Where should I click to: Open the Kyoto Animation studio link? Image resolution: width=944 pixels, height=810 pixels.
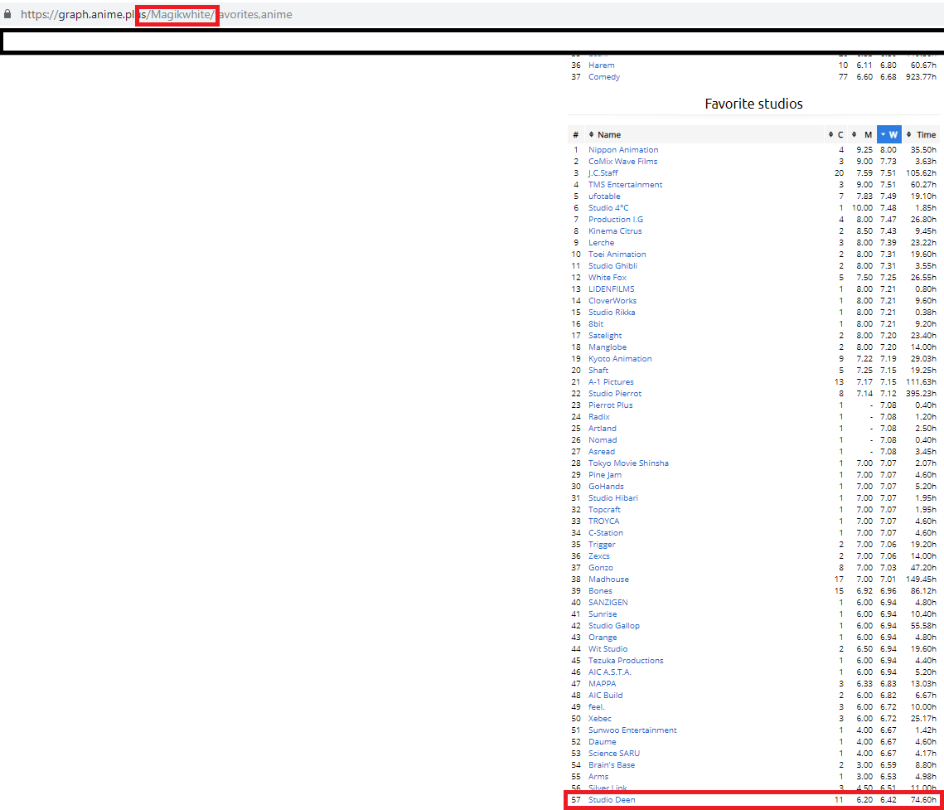(x=620, y=359)
